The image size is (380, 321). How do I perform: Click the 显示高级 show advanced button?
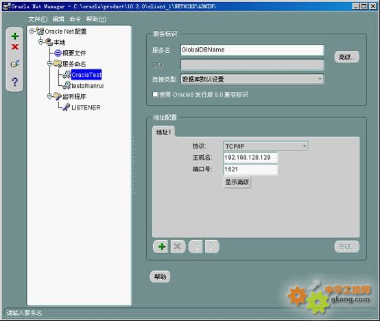237,182
